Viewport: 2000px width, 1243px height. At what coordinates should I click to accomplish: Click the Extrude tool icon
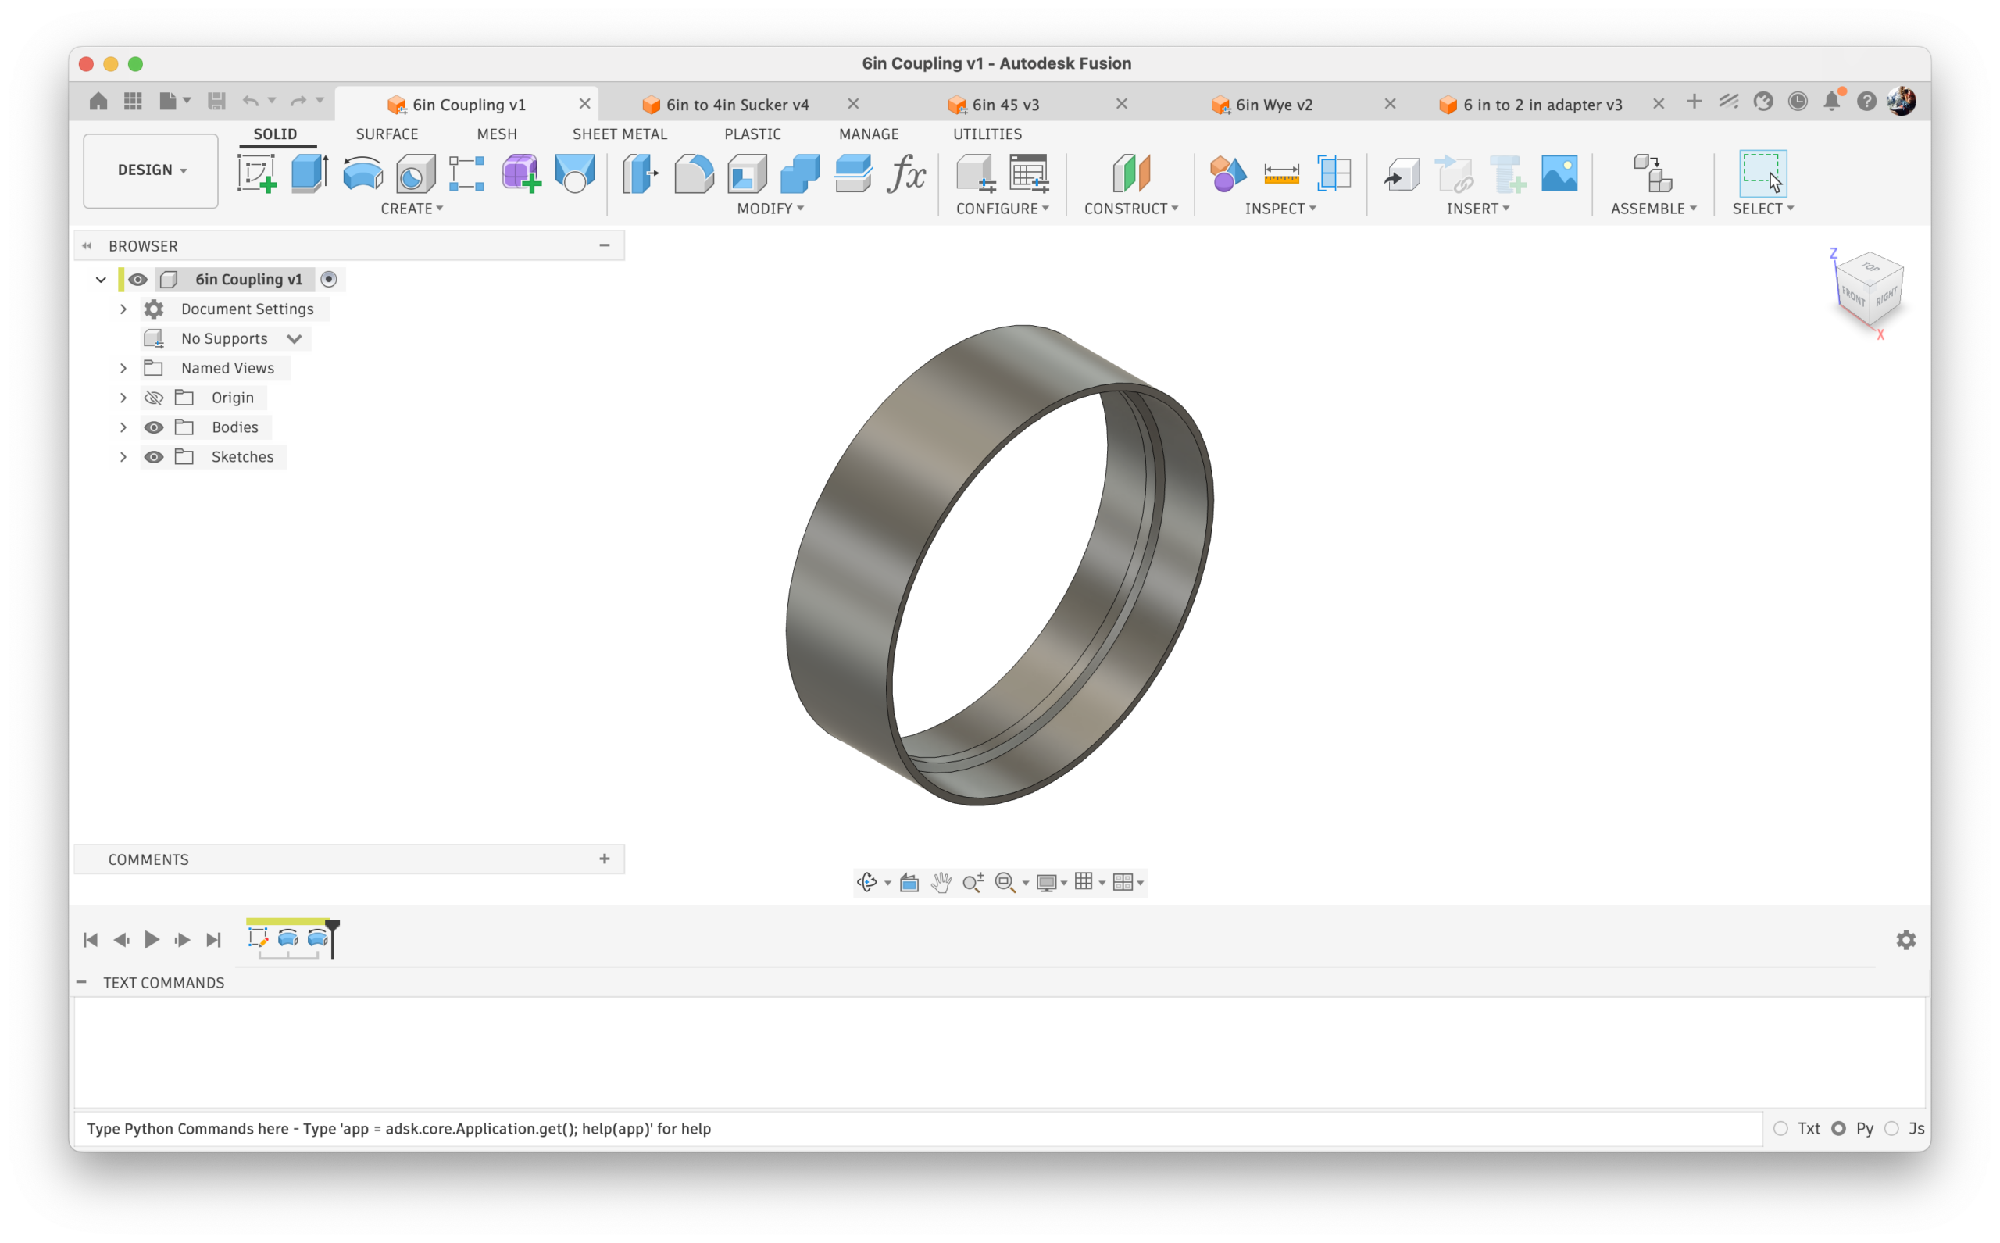point(310,173)
